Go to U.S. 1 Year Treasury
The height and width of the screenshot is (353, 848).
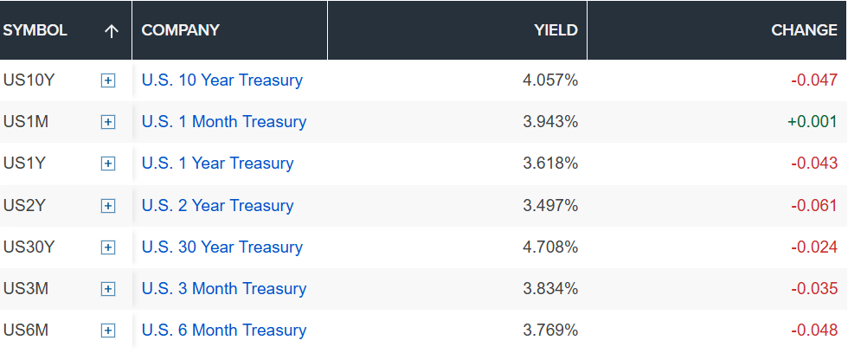(218, 164)
